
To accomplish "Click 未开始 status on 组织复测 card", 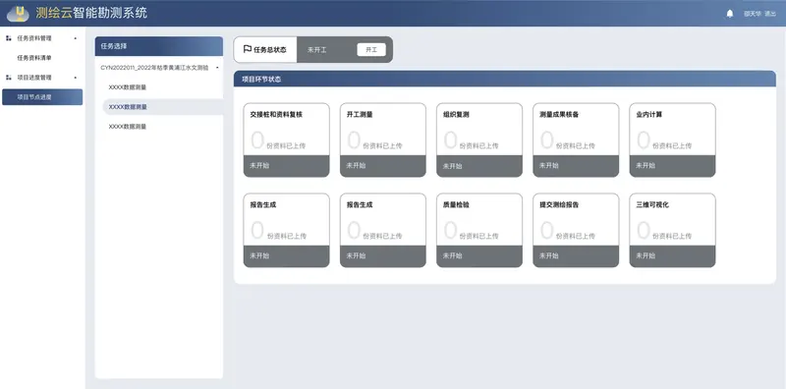I will (452, 165).
